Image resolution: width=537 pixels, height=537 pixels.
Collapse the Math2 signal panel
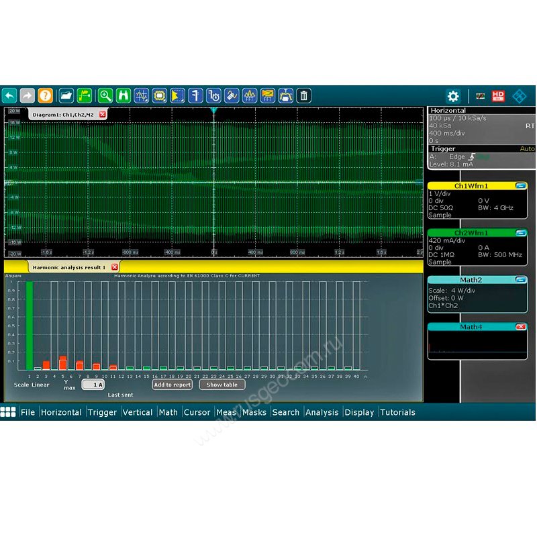pos(520,280)
